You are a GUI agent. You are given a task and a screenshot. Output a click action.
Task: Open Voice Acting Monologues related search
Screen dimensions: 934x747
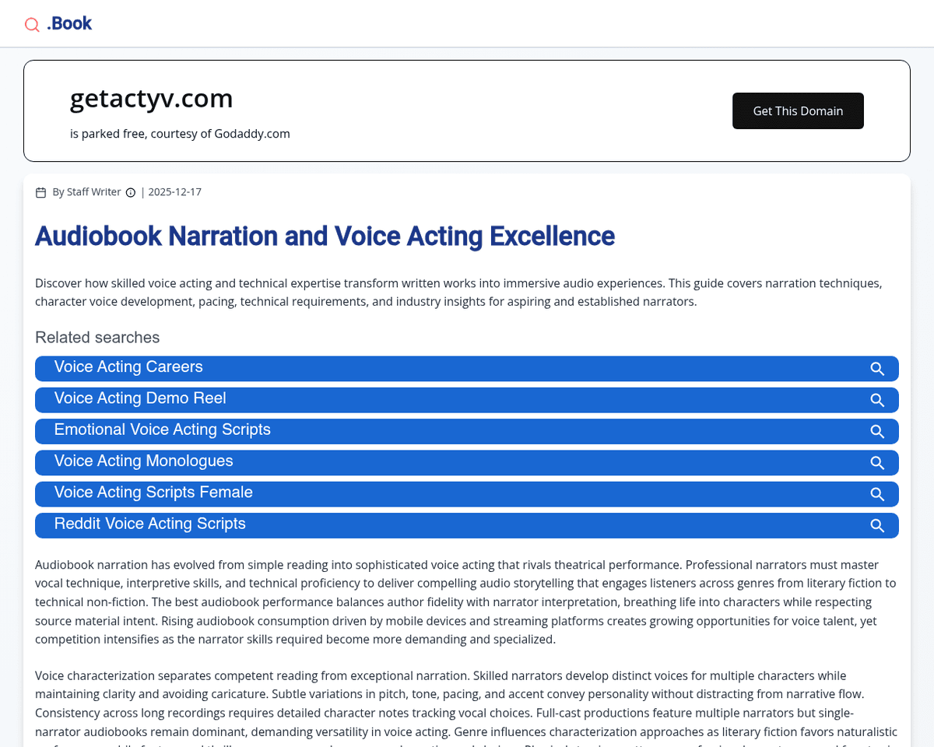tap(143, 461)
